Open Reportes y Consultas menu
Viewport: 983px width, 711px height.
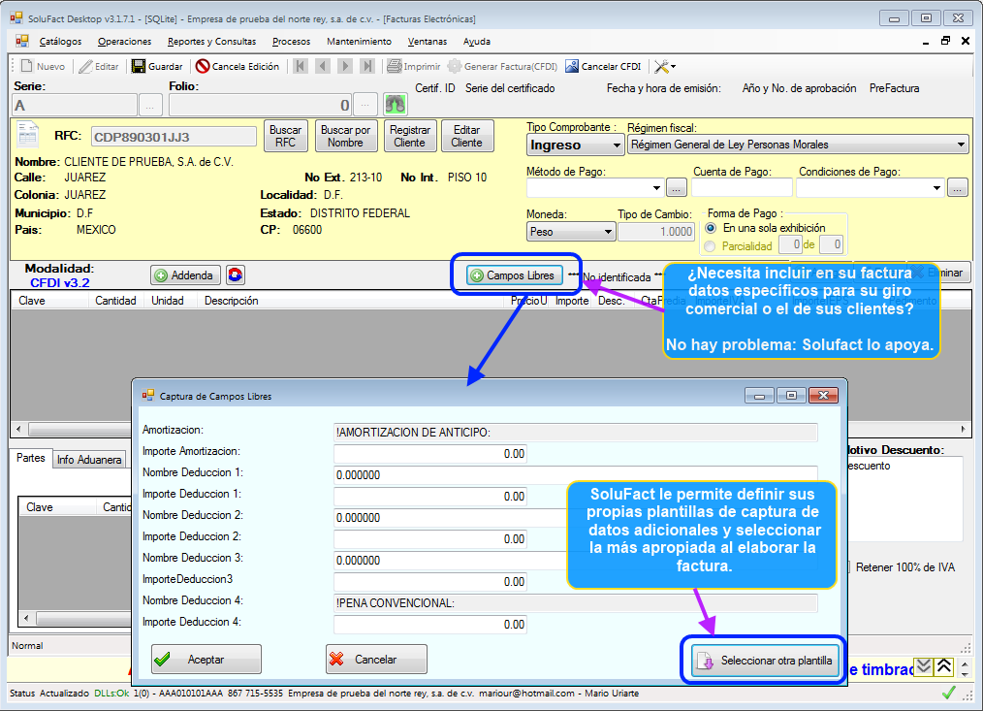coord(212,42)
